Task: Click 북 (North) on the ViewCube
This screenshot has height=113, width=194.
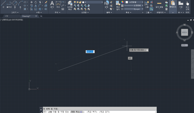Action: coord(184,25)
